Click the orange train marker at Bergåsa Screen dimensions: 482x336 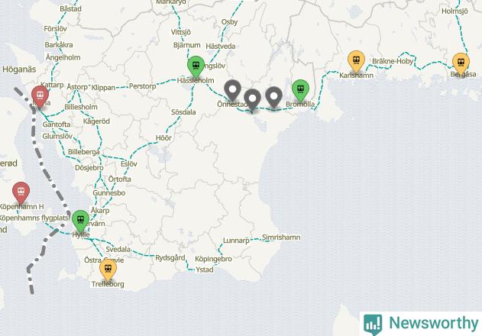click(x=461, y=64)
